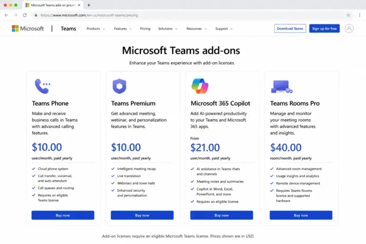The width and height of the screenshot is (366, 244).
Task: Click the Microsoft favicon in the tab
Action: 27,5
